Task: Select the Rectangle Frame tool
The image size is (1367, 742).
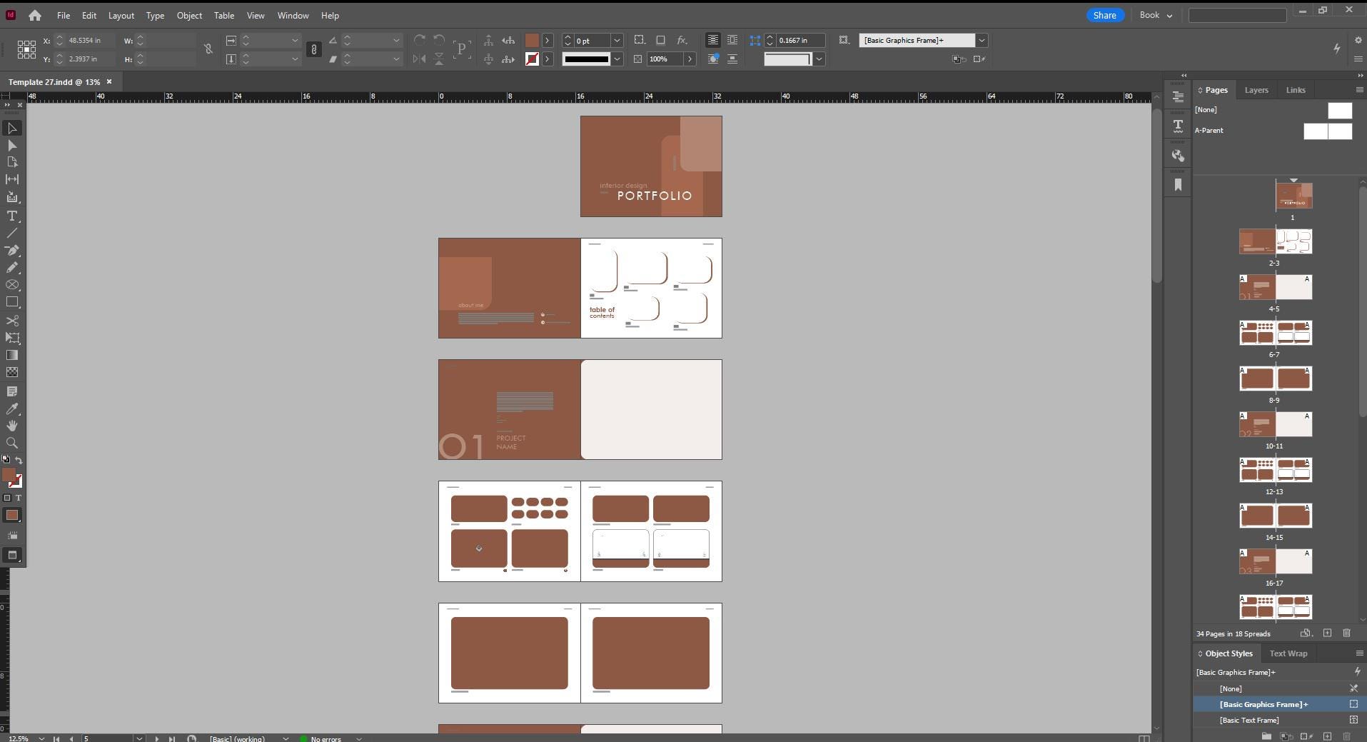Action: pyautogui.click(x=12, y=285)
